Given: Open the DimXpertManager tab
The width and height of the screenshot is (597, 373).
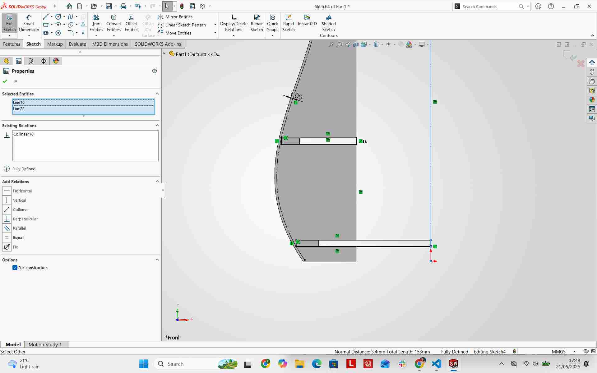Looking at the screenshot, I should (44, 61).
